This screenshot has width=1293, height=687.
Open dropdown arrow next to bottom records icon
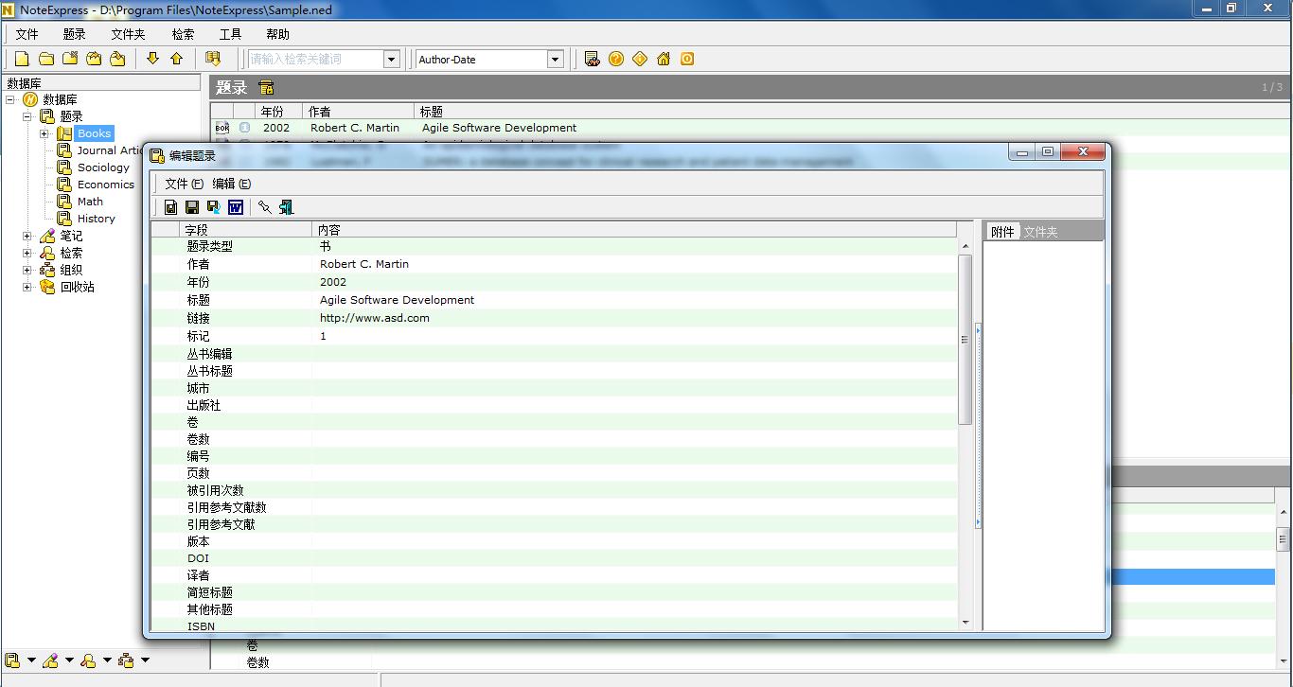pyautogui.click(x=31, y=661)
